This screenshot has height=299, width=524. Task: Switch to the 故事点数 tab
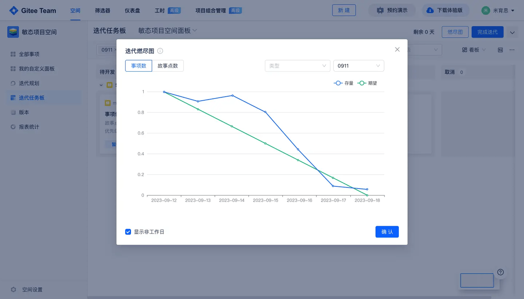click(x=168, y=66)
